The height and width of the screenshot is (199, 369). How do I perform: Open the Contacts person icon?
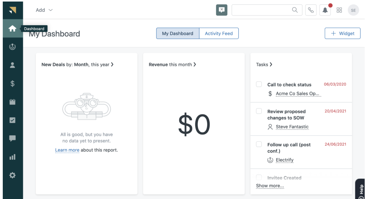tap(12, 65)
